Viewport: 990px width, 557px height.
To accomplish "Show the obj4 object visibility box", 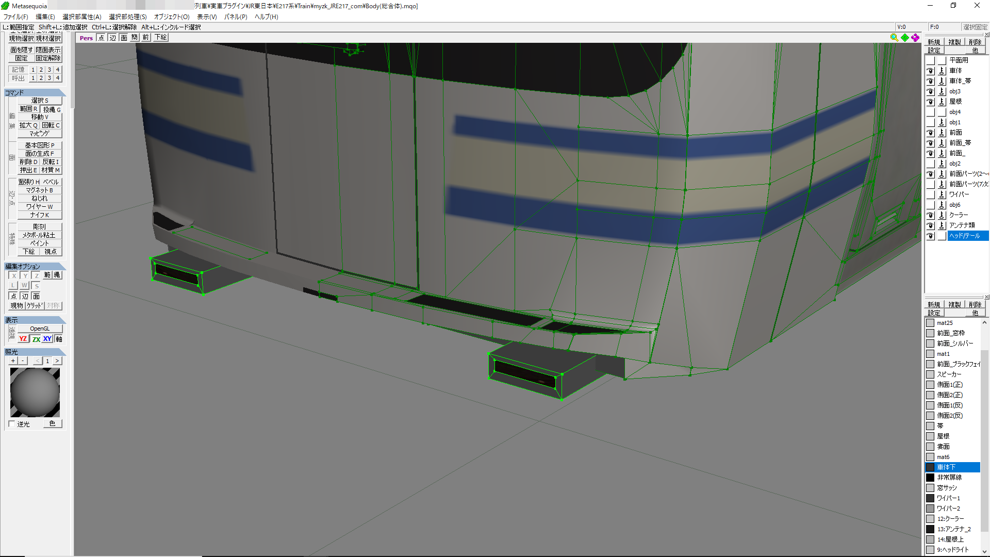I will point(930,112).
